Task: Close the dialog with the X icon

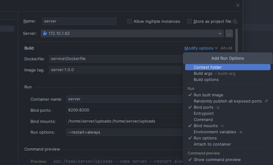Action: [238, 5]
